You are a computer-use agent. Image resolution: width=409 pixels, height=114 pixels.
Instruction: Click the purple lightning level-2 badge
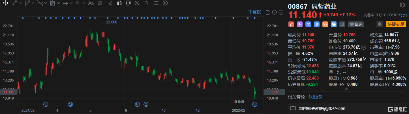299,24
